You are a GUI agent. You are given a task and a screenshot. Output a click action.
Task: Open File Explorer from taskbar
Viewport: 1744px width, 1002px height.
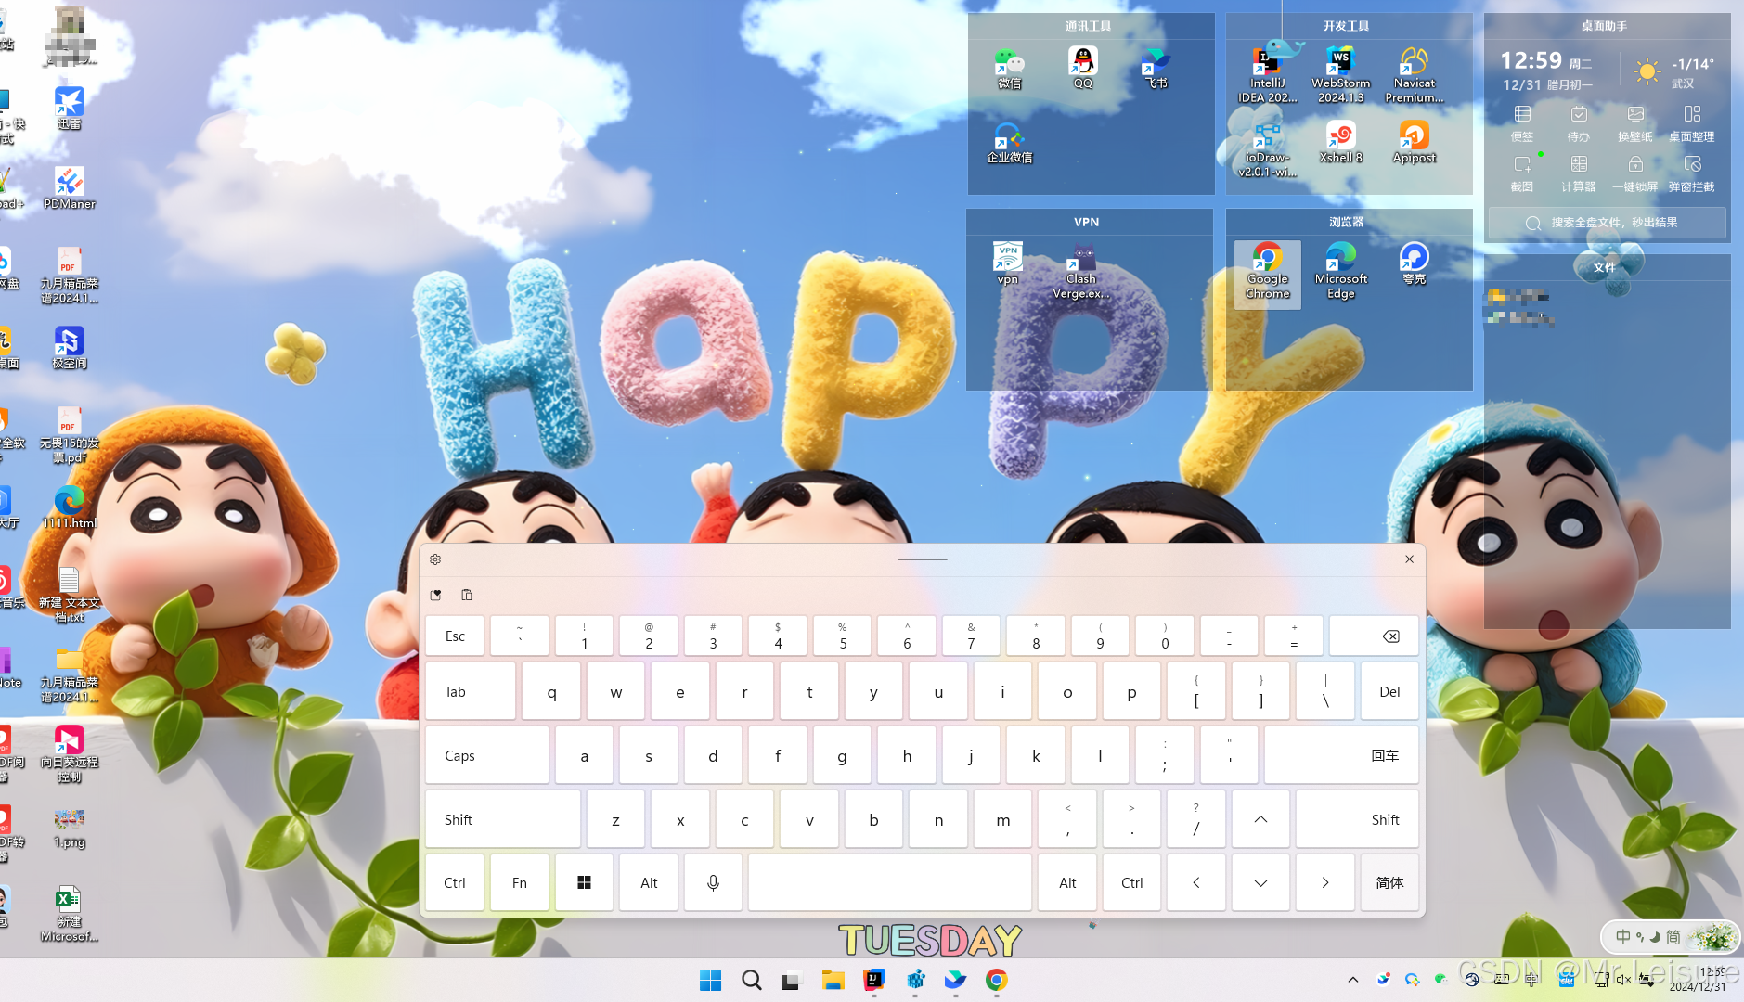point(833,980)
